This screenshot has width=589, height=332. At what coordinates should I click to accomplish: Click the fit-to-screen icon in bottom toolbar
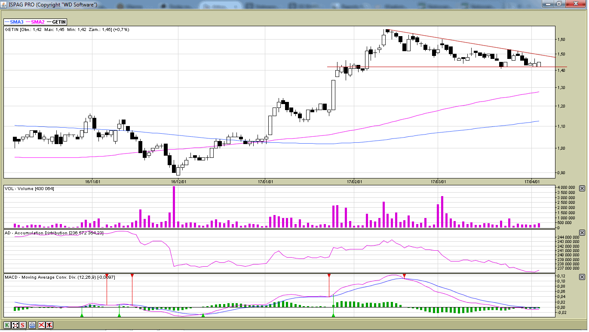click(15, 325)
